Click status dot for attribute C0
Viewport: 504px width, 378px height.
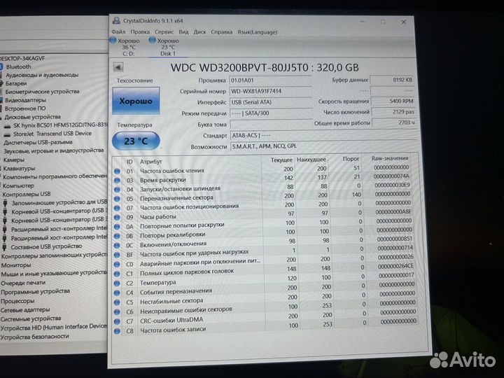tap(117, 264)
